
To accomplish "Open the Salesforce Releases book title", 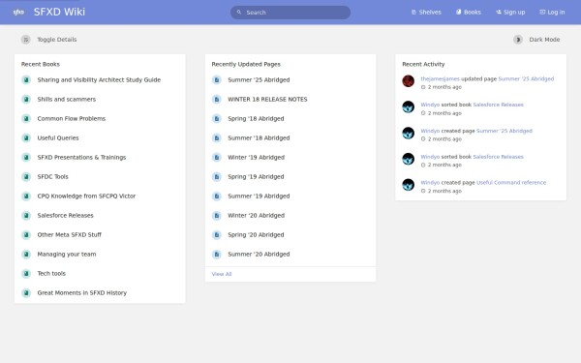I will coord(65,215).
